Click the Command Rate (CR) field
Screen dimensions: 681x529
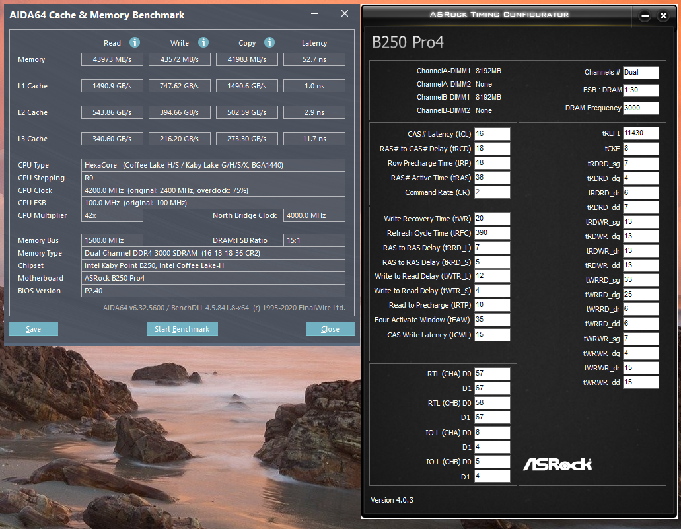point(492,192)
